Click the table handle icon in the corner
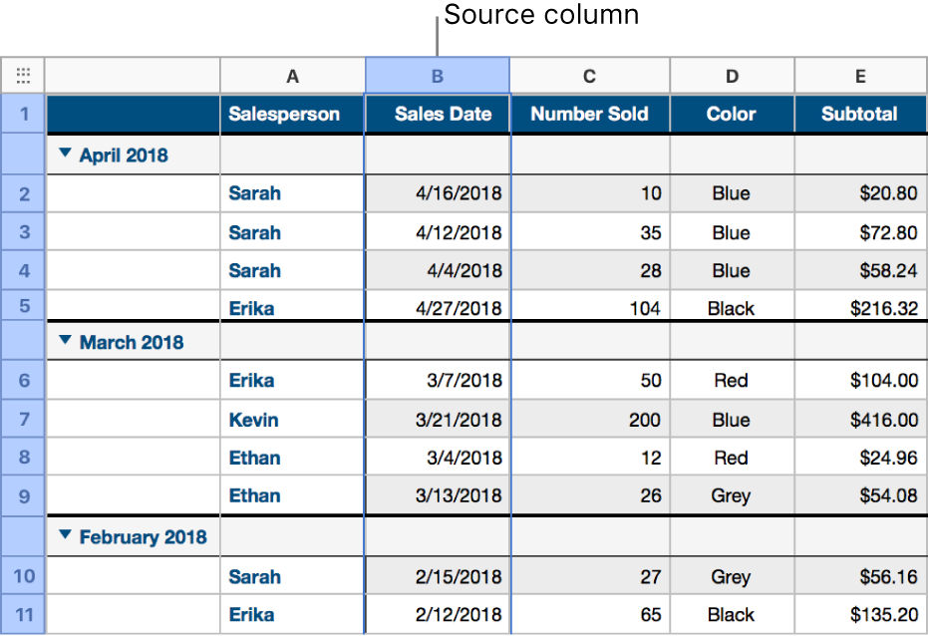 (x=23, y=75)
